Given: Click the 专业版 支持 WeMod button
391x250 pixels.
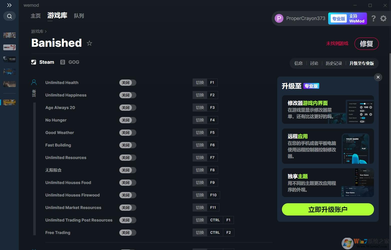Looking at the screenshot, I should tap(347, 18).
